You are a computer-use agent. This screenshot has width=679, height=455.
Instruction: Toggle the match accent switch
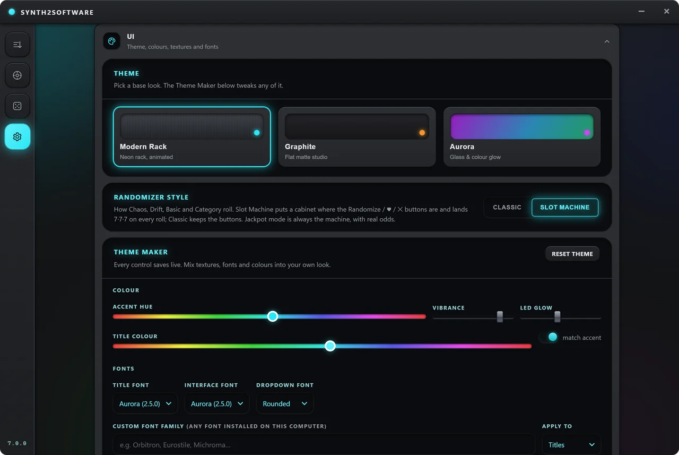pos(549,337)
